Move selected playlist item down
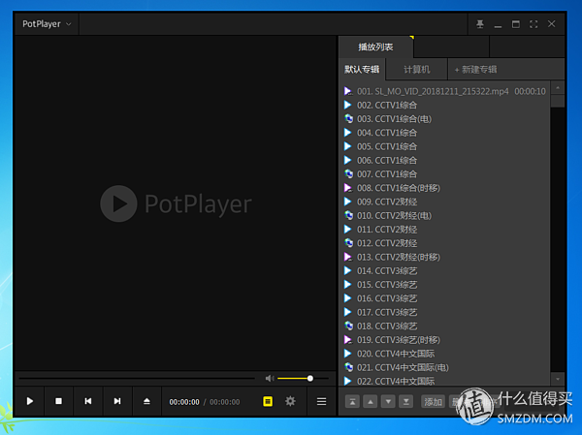 388,401
